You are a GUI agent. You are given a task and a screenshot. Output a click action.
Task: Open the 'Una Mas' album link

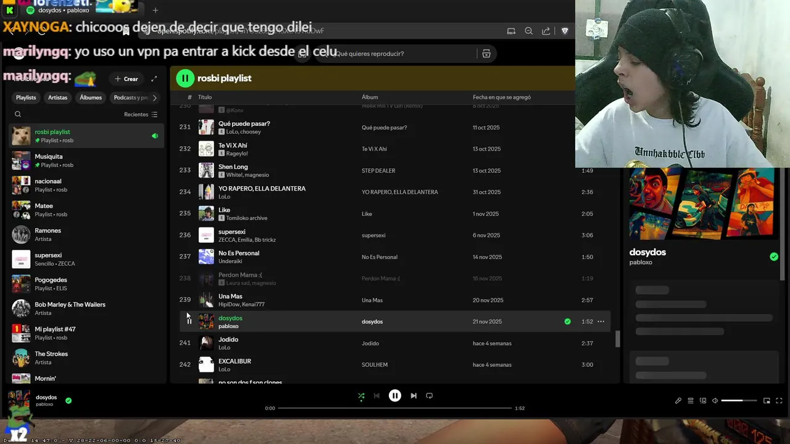(x=372, y=300)
